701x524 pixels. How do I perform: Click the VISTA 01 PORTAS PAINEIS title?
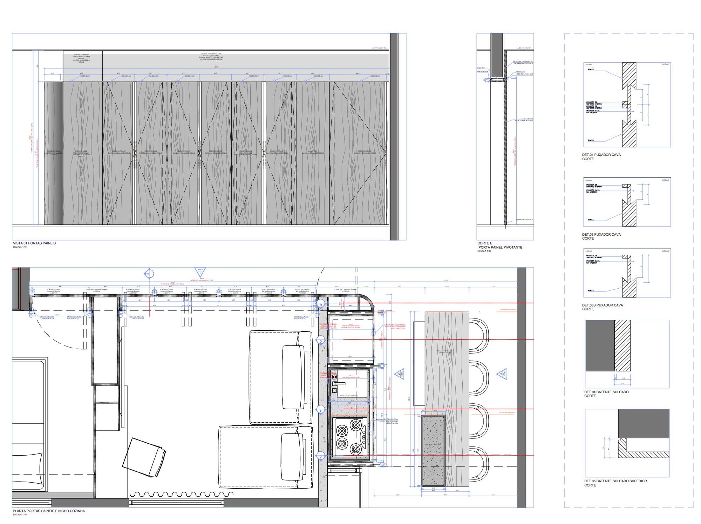(x=34, y=243)
